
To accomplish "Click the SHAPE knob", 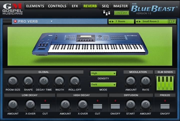I will (28, 81).
